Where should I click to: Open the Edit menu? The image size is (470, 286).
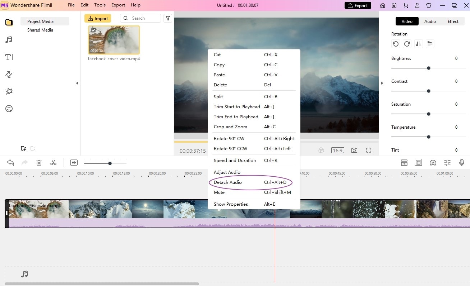click(84, 5)
